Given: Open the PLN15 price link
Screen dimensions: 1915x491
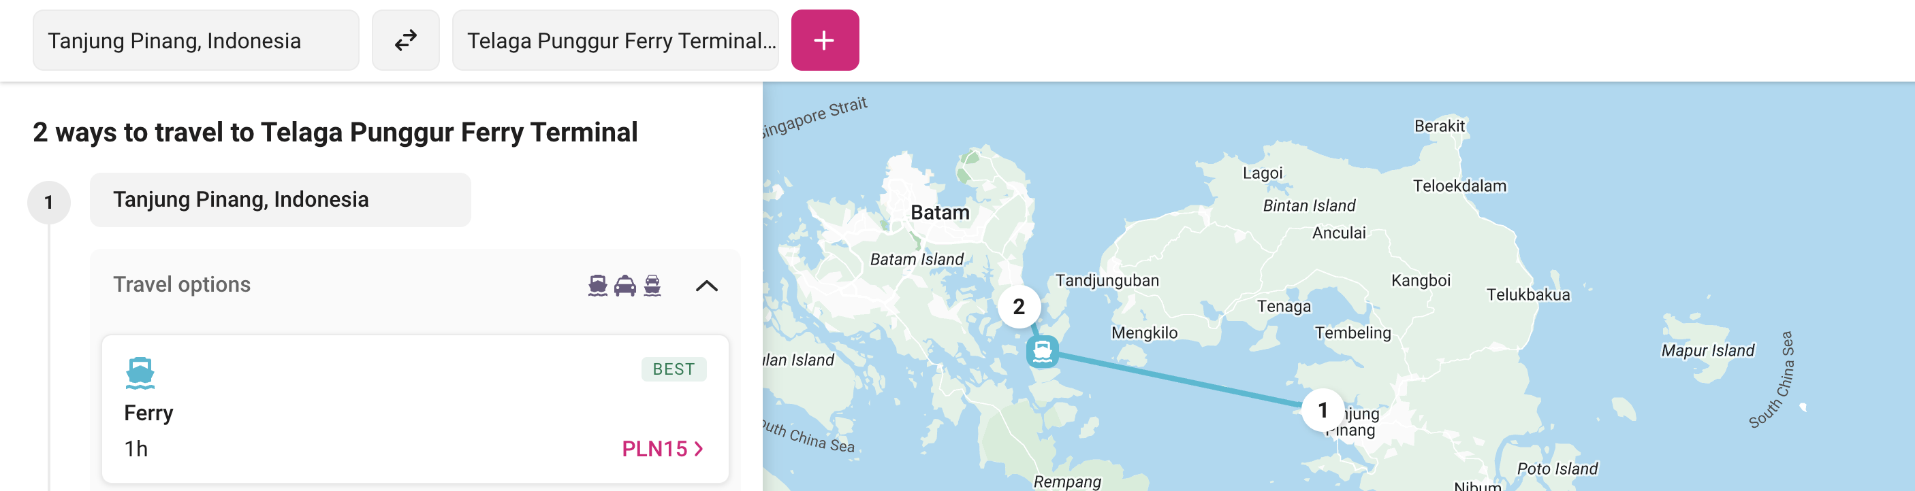Looking at the screenshot, I should pyautogui.click(x=662, y=449).
